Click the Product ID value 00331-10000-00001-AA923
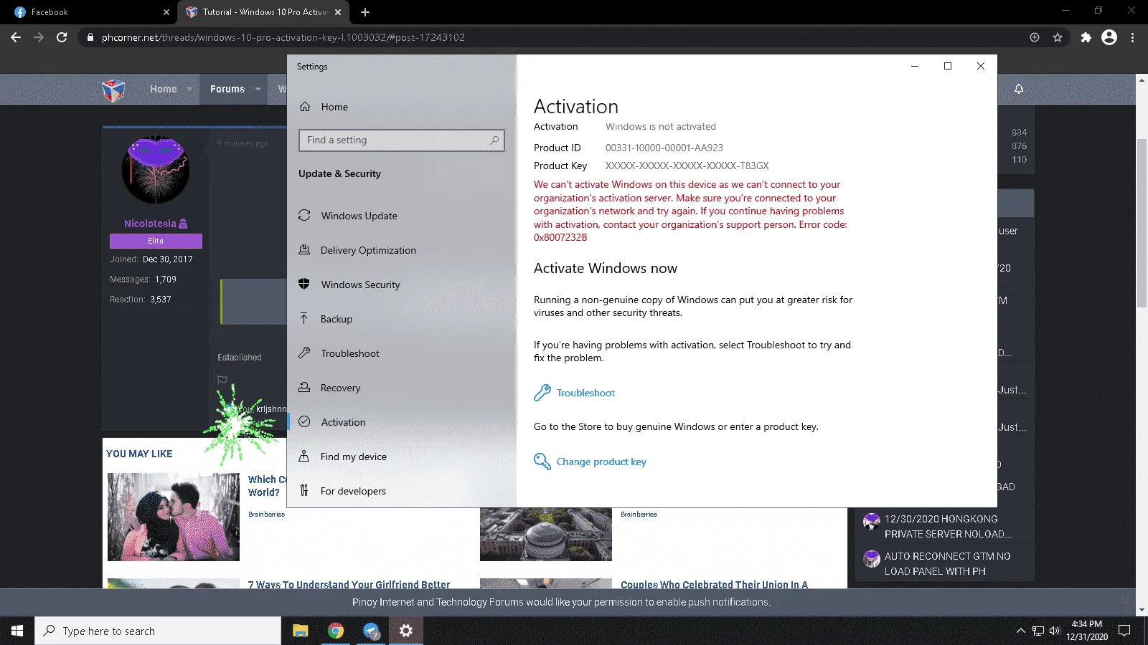Screen dimensions: 1148x645 tap(664, 148)
